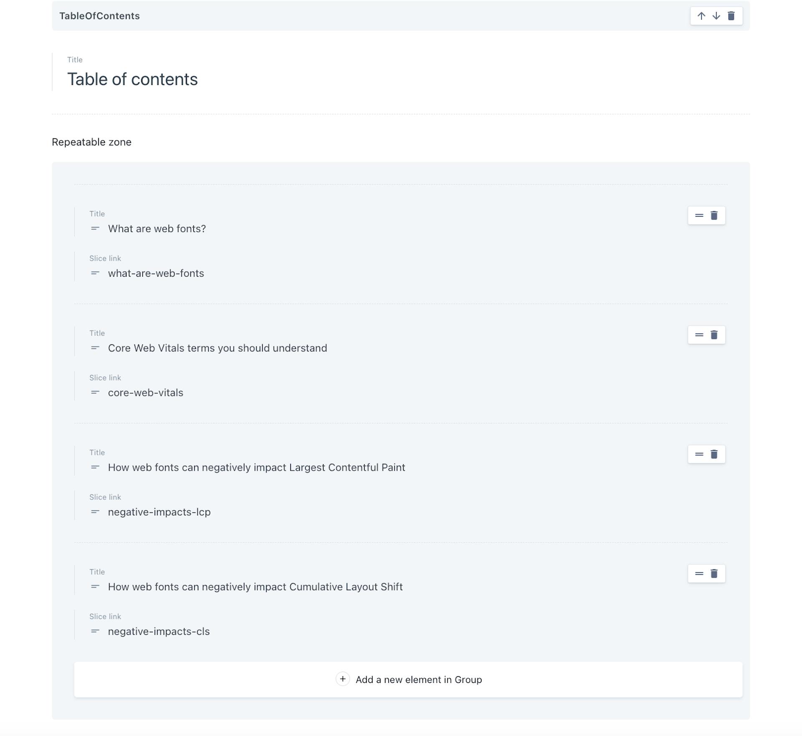Edit the "what-are-web-fonts" slice link field
The width and height of the screenshot is (802, 736).
click(x=156, y=273)
